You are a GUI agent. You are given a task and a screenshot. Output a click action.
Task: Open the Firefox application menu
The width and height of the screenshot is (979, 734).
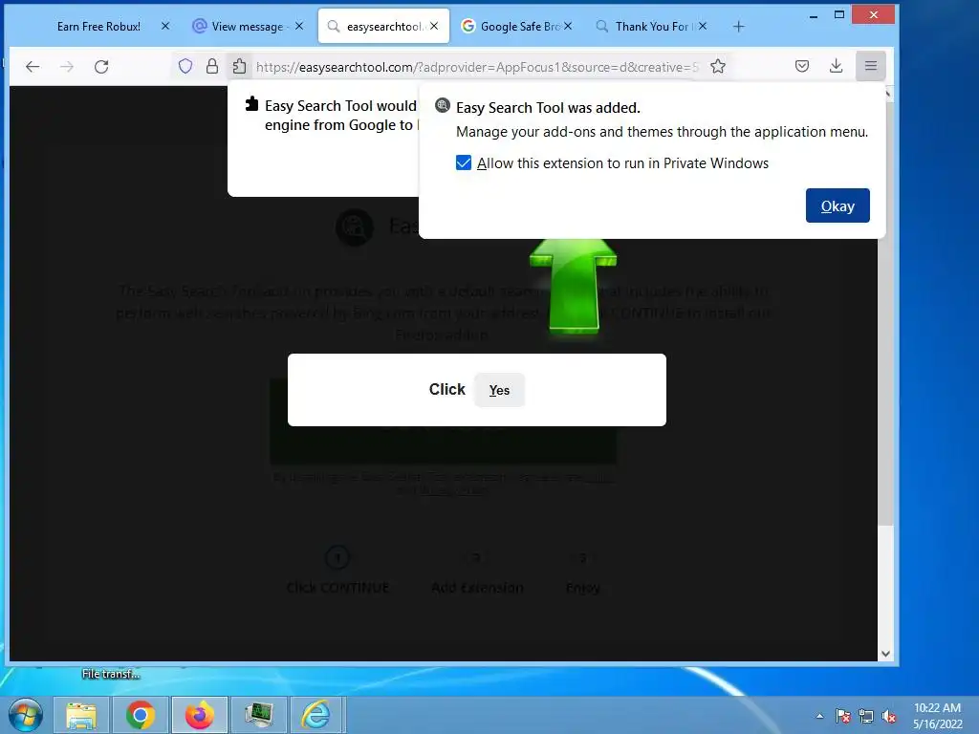870,66
